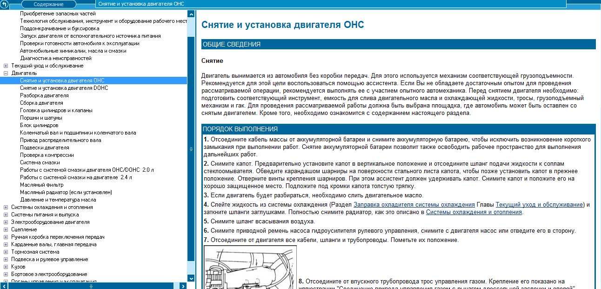The width and height of the screenshot is (601, 289).
Task: Open Поршни и шатуны topic
Action: point(41,118)
